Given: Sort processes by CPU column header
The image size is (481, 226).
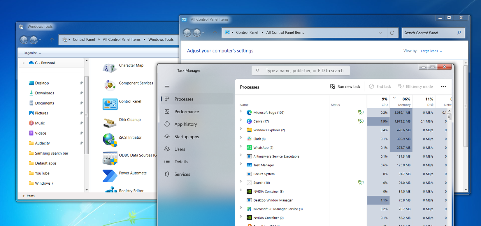Looking at the screenshot, I should pos(378,102).
